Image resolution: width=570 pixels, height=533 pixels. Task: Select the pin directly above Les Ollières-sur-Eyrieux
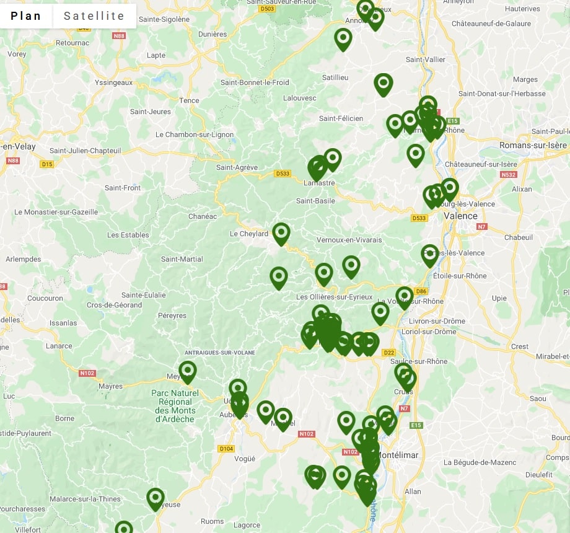pyautogui.click(x=324, y=273)
